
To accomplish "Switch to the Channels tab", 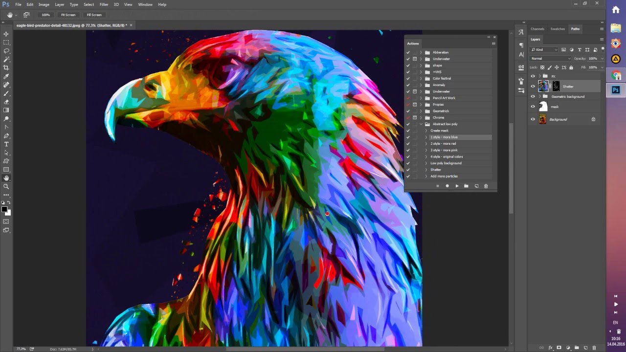I will [537, 29].
